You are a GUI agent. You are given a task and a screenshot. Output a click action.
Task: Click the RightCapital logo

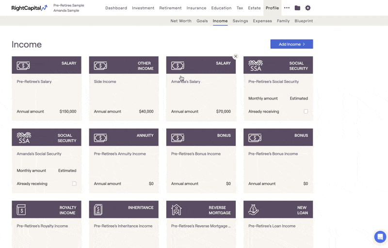[x=29, y=8]
